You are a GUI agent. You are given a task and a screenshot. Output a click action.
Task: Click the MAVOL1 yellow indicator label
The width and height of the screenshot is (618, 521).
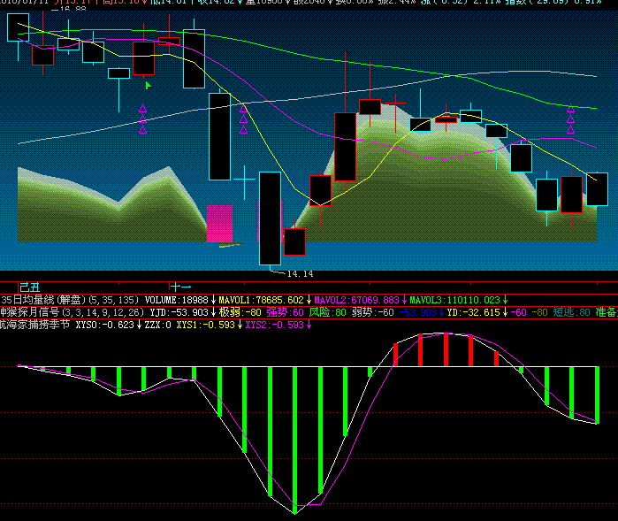261,299
